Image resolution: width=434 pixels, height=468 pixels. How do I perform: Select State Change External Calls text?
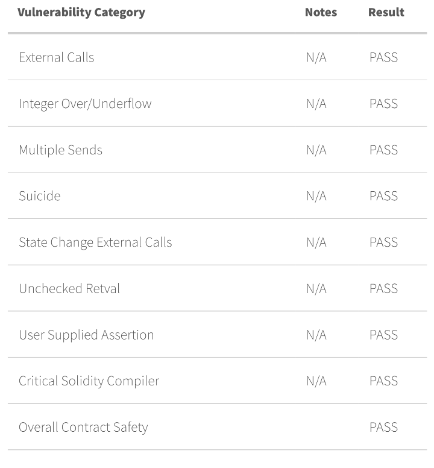pos(95,242)
